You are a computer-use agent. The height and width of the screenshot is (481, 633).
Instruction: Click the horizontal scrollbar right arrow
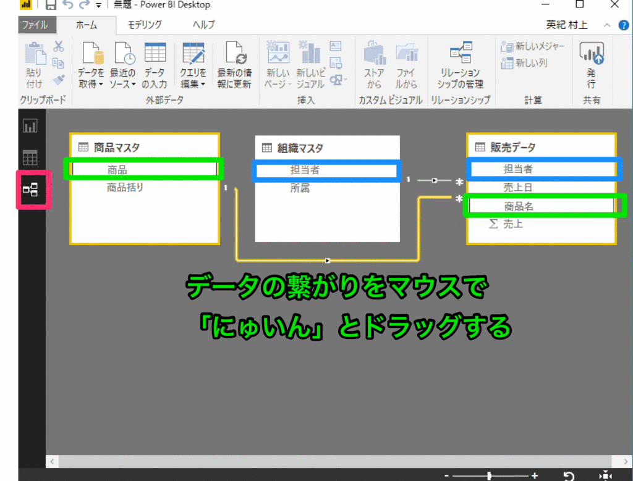(624, 461)
